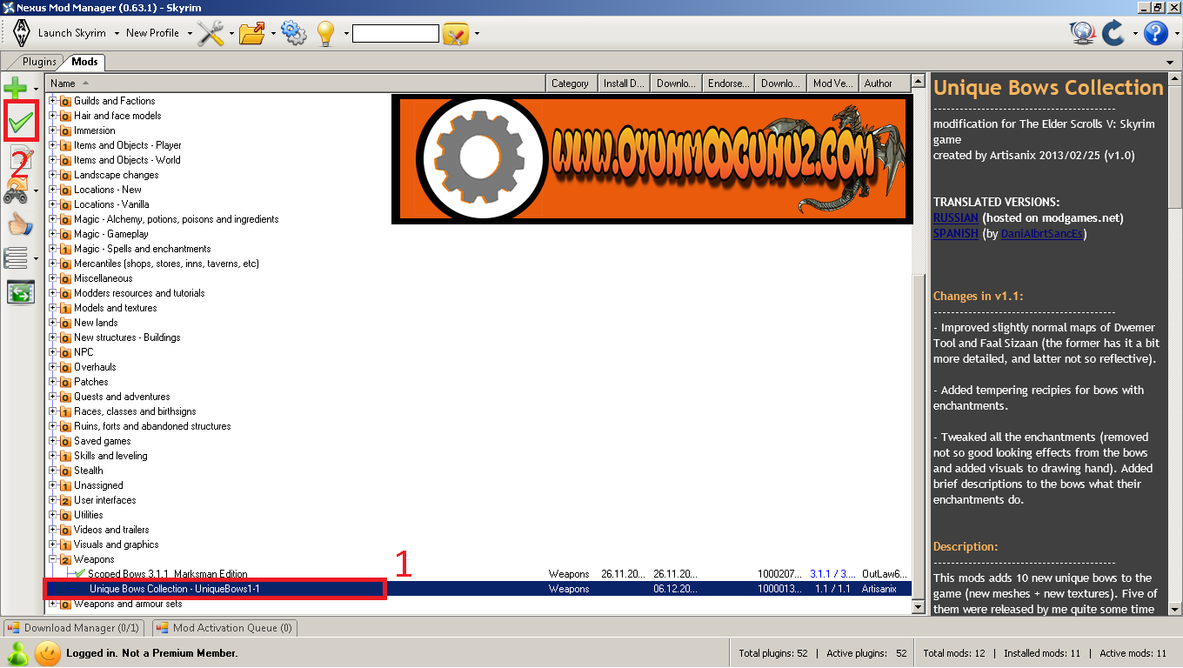Open the SPANISH translation link

[955, 233]
